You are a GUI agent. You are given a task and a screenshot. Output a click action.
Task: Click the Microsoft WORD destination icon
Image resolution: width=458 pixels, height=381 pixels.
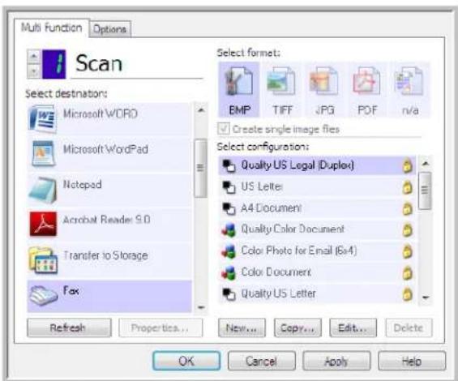(42, 119)
